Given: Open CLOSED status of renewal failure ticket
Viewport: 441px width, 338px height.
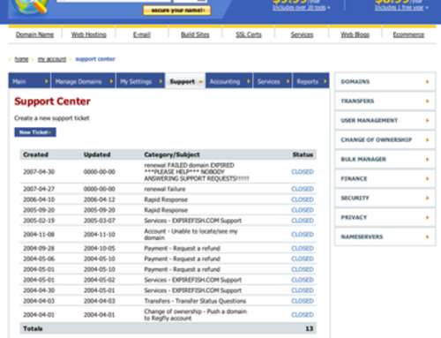Looking at the screenshot, I should pos(303,189).
